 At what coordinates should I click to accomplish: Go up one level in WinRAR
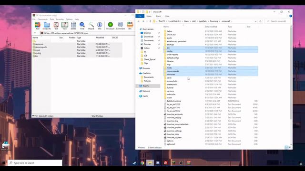tap(35, 33)
